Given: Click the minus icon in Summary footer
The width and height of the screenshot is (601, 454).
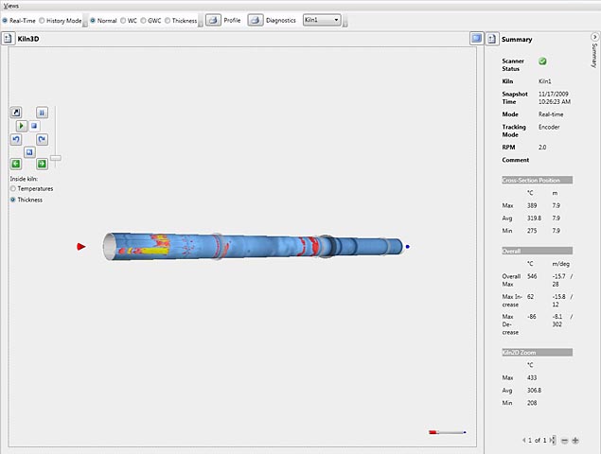Looking at the screenshot, I should point(564,441).
